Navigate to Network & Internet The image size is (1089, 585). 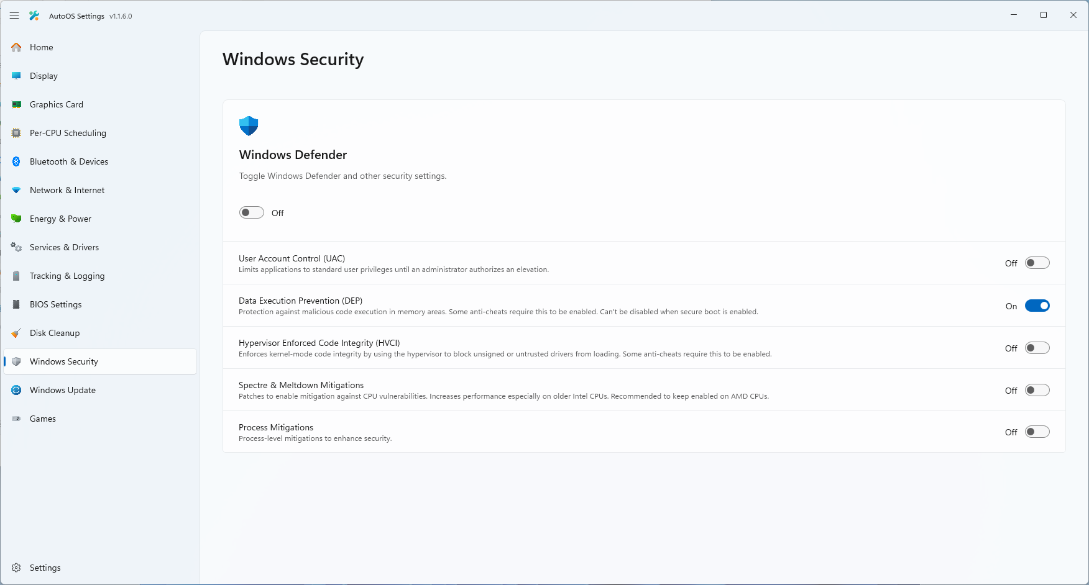pyautogui.click(x=100, y=190)
